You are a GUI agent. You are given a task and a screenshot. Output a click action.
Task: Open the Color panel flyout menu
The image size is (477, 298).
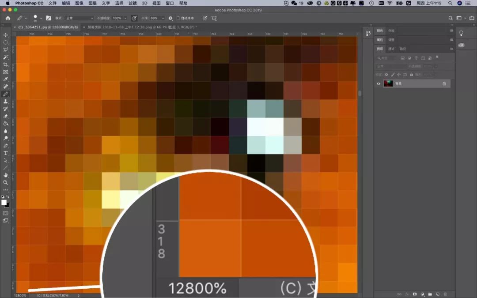(451, 31)
